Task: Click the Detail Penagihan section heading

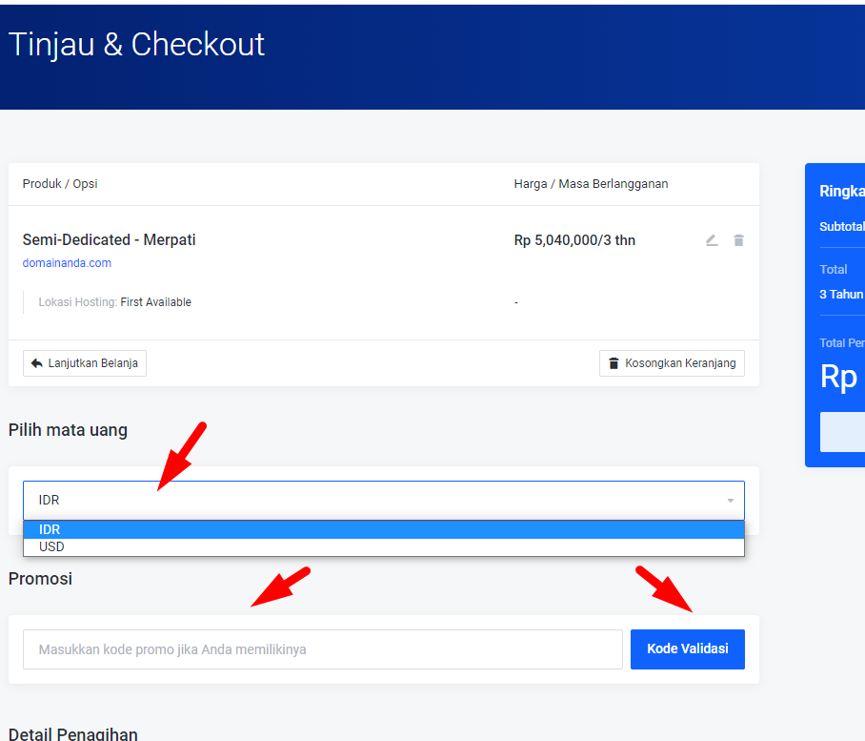Action: [73, 733]
